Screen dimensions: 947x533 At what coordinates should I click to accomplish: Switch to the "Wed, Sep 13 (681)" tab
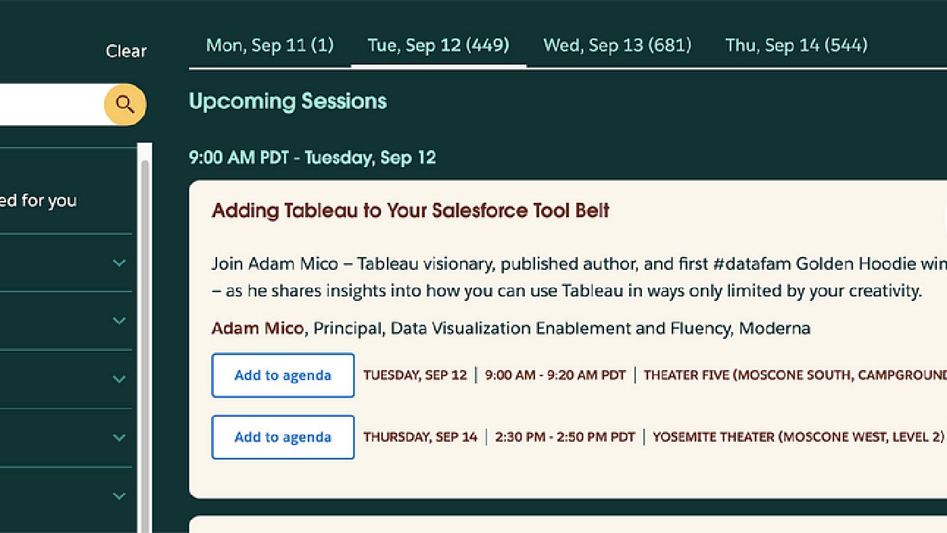click(x=616, y=45)
